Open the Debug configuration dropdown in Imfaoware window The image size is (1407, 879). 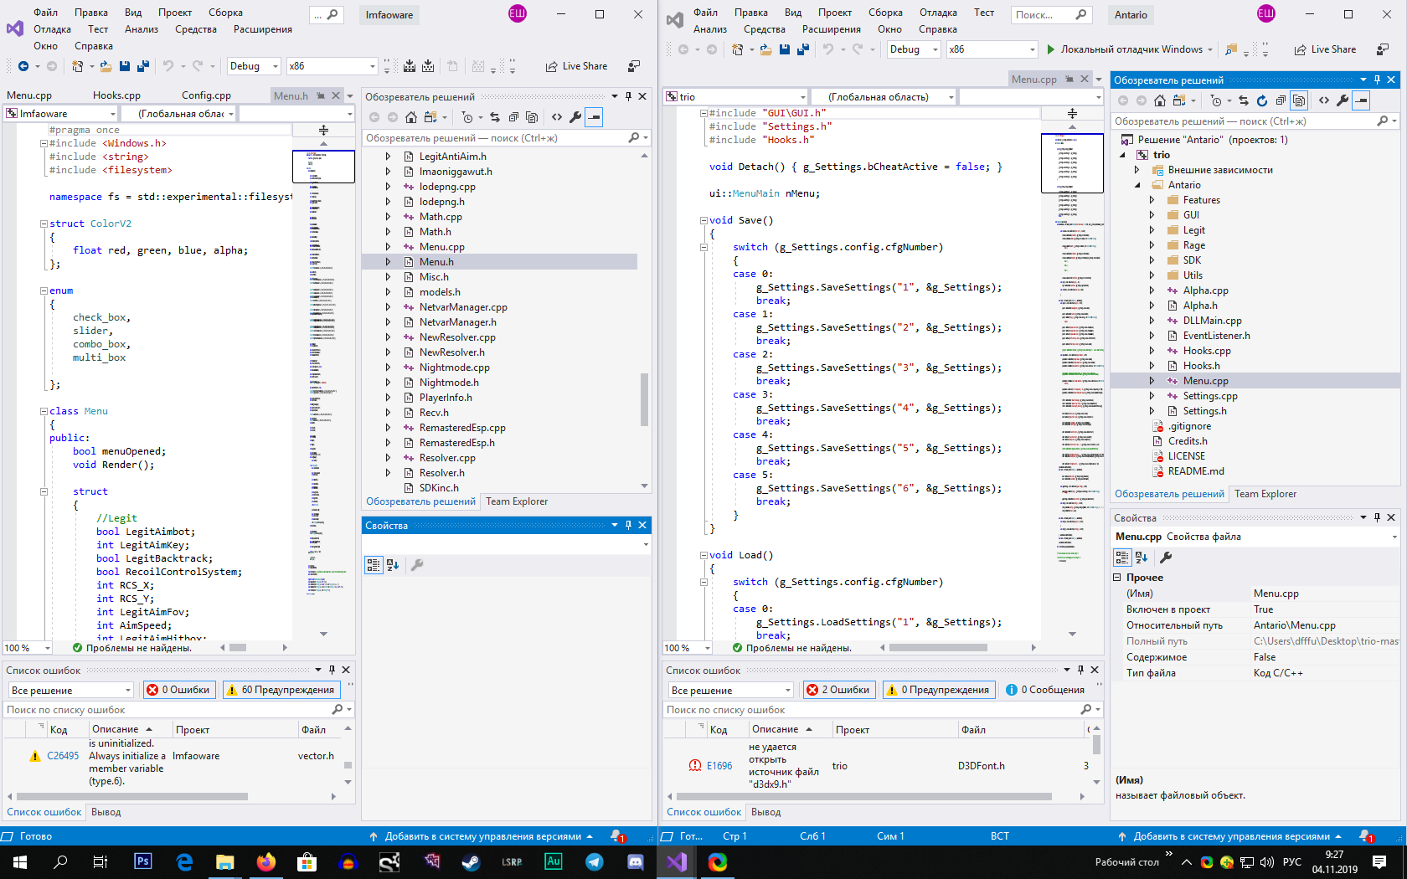(254, 66)
